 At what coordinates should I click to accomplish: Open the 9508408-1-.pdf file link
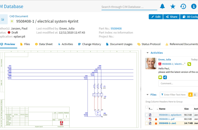coord(167,119)
